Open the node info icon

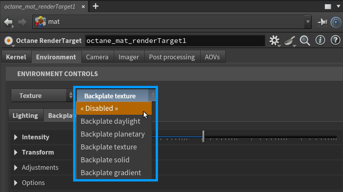[x=320, y=40]
